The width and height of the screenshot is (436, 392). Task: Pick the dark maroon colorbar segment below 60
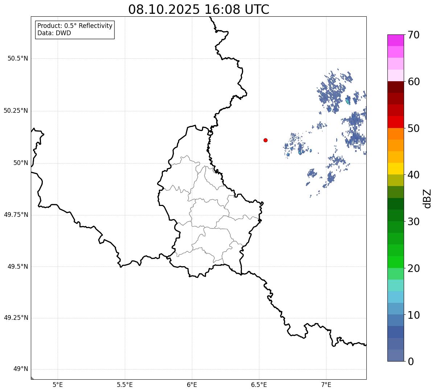pos(395,87)
